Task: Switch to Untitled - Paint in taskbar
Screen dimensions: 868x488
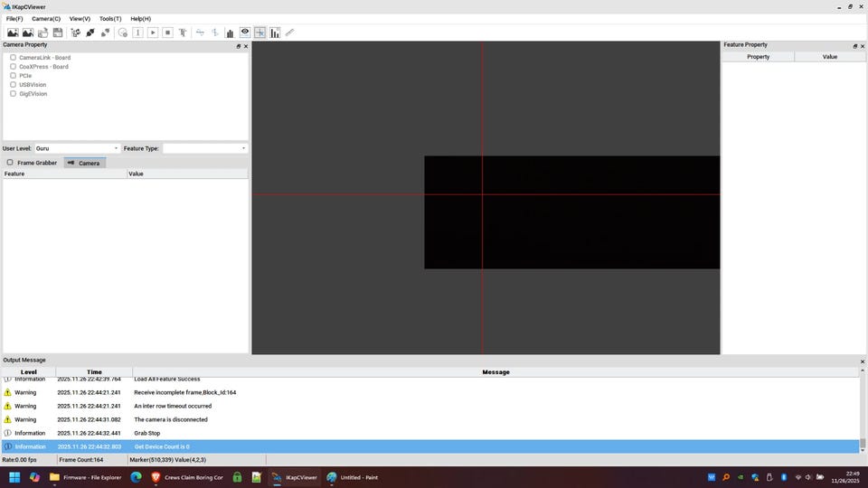Action: (x=352, y=477)
